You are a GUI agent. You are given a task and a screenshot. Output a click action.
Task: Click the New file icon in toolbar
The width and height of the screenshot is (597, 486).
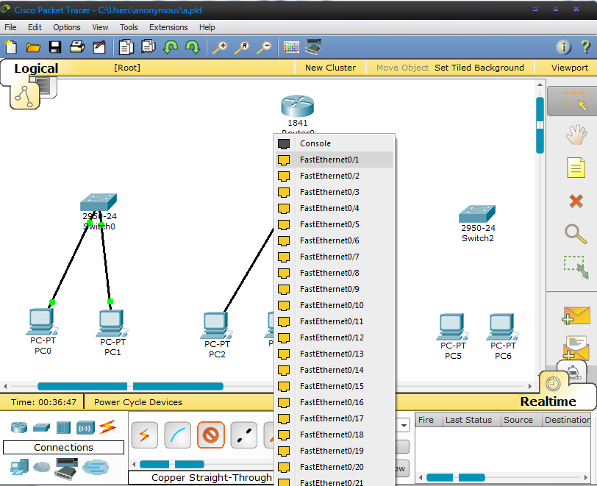pos(11,47)
